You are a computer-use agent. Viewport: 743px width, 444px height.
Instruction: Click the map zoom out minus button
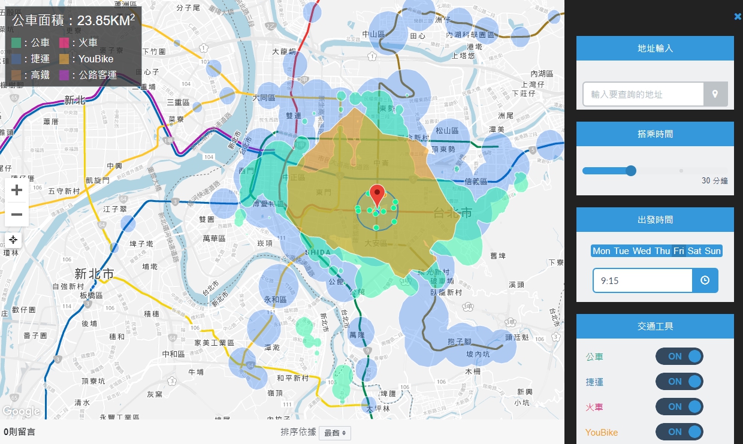17,215
